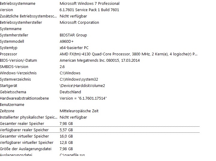
Task: Select the Verfügbarer virtueller Speicher row label
Action: 27,143
